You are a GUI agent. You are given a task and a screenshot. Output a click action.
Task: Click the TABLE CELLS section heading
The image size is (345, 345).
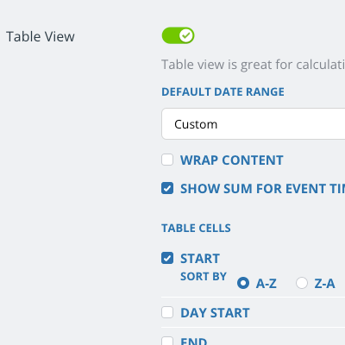click(x=196, y=228)
